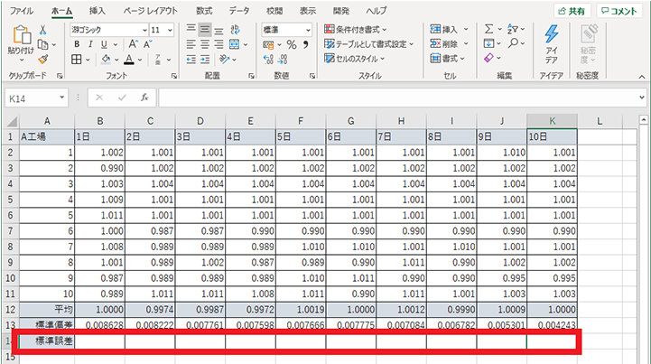The image size is (651, 364).
Task: Click Sort and Filter icon
Action: tap(512, 29)
